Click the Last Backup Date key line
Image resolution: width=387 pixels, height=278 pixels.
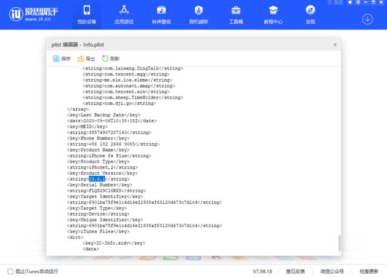pos(103,115)
